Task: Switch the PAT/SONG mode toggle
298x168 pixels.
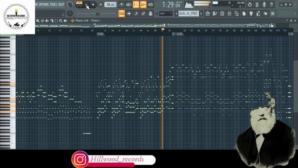Action: (x=79, y=4)
